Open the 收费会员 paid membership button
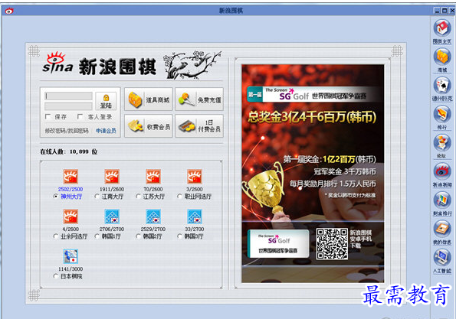This screenshot has width=456, height=319. tap(149, 126)
